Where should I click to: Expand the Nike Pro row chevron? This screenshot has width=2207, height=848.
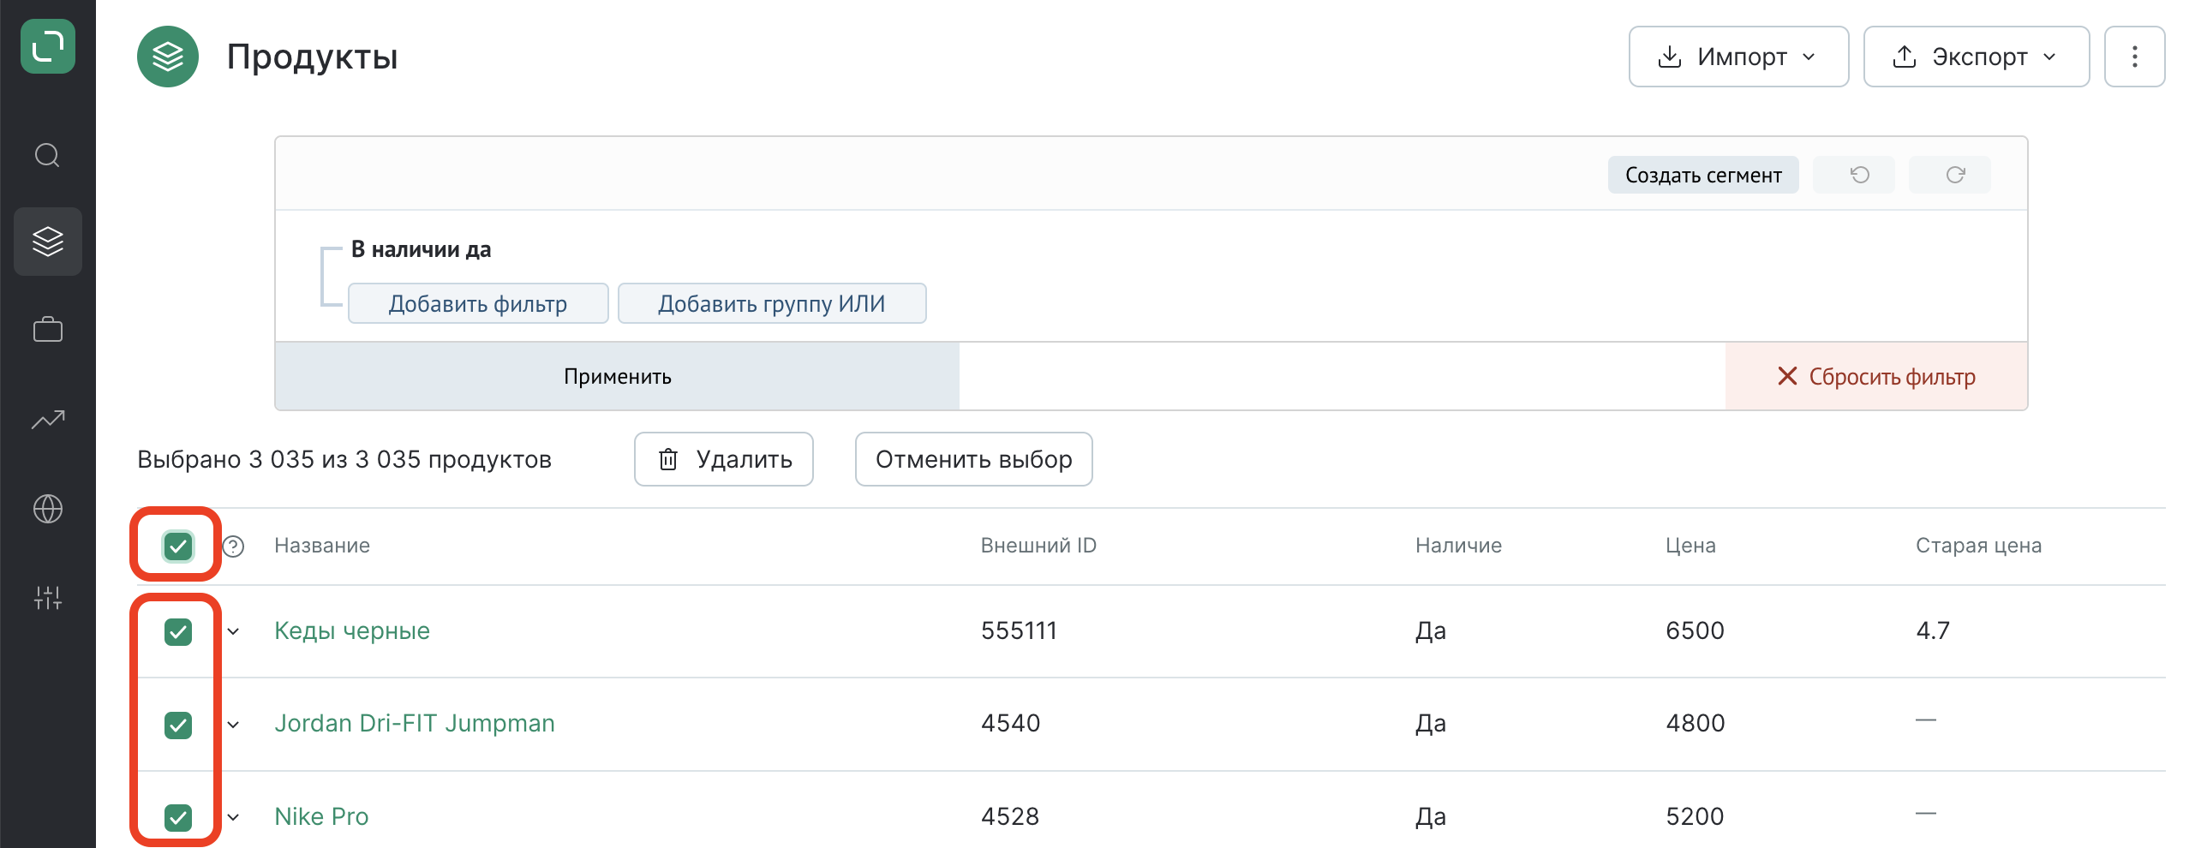233,817
